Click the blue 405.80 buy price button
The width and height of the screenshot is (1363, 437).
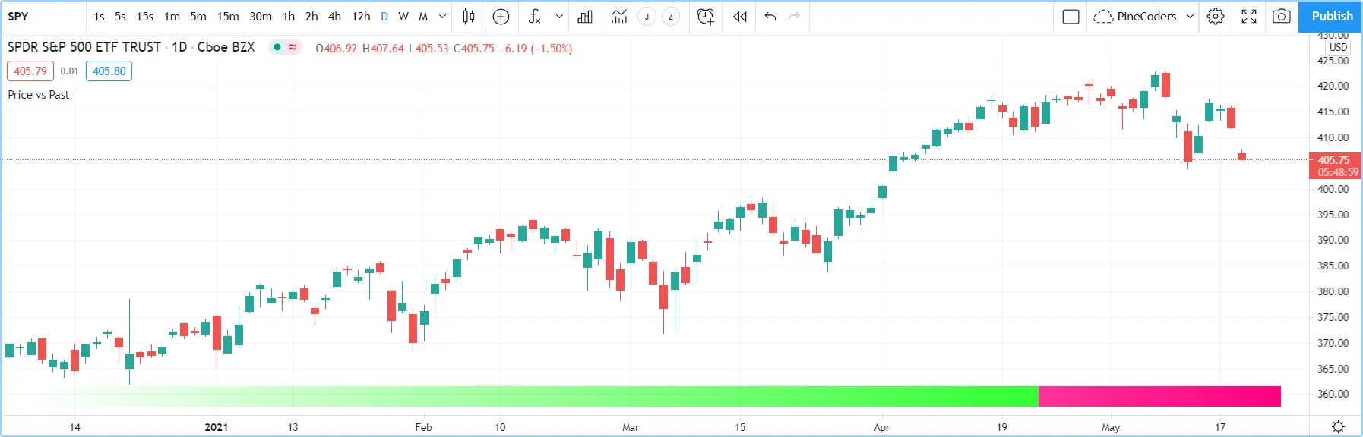[x=109, y=71]
